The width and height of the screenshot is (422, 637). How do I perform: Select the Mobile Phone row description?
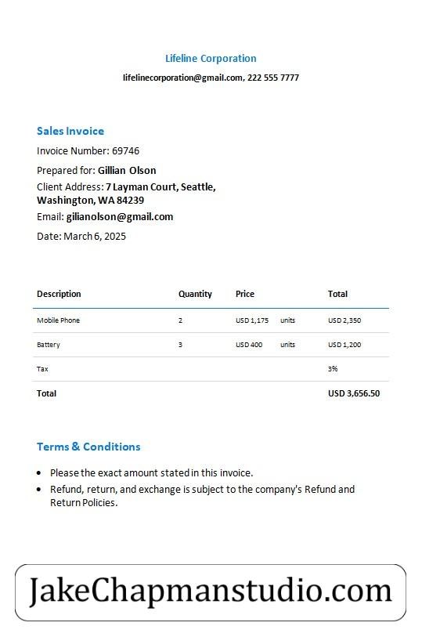point(59,320)
